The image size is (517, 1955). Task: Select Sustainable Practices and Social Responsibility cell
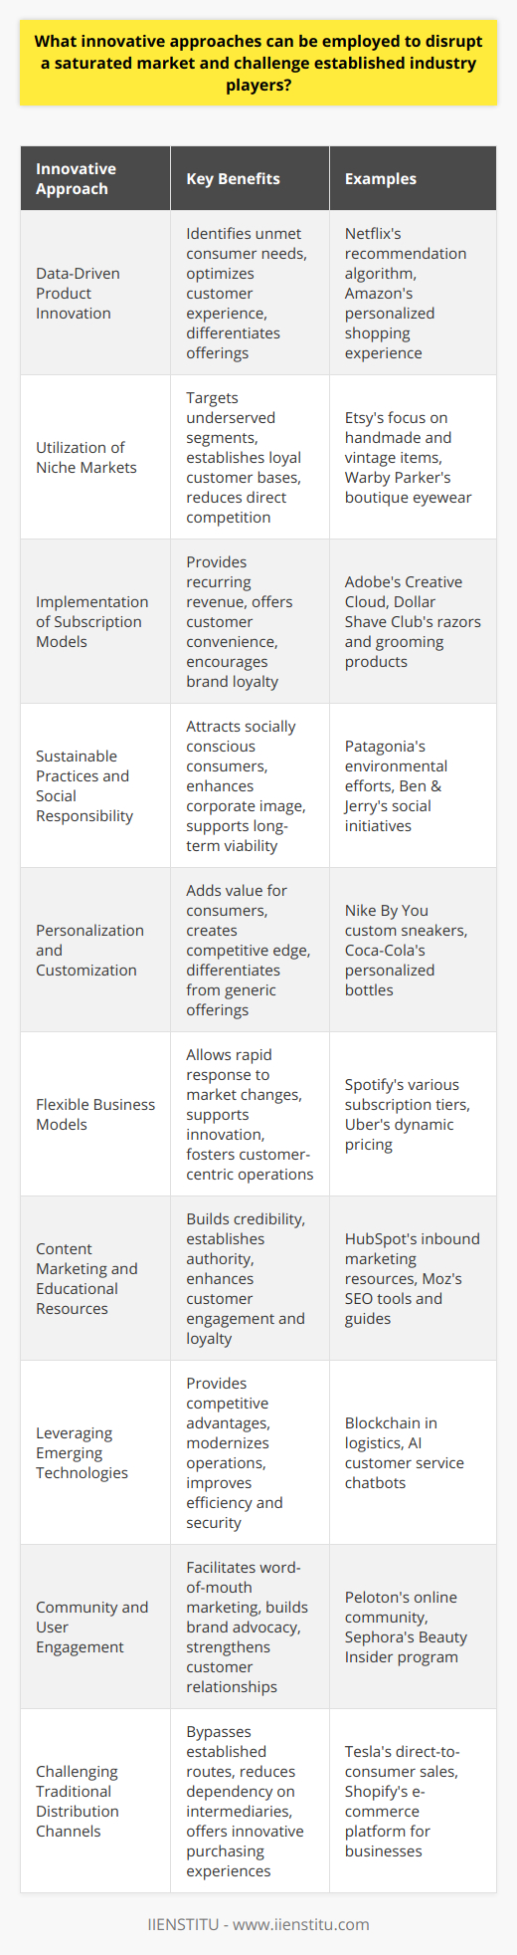coord(95,786)
